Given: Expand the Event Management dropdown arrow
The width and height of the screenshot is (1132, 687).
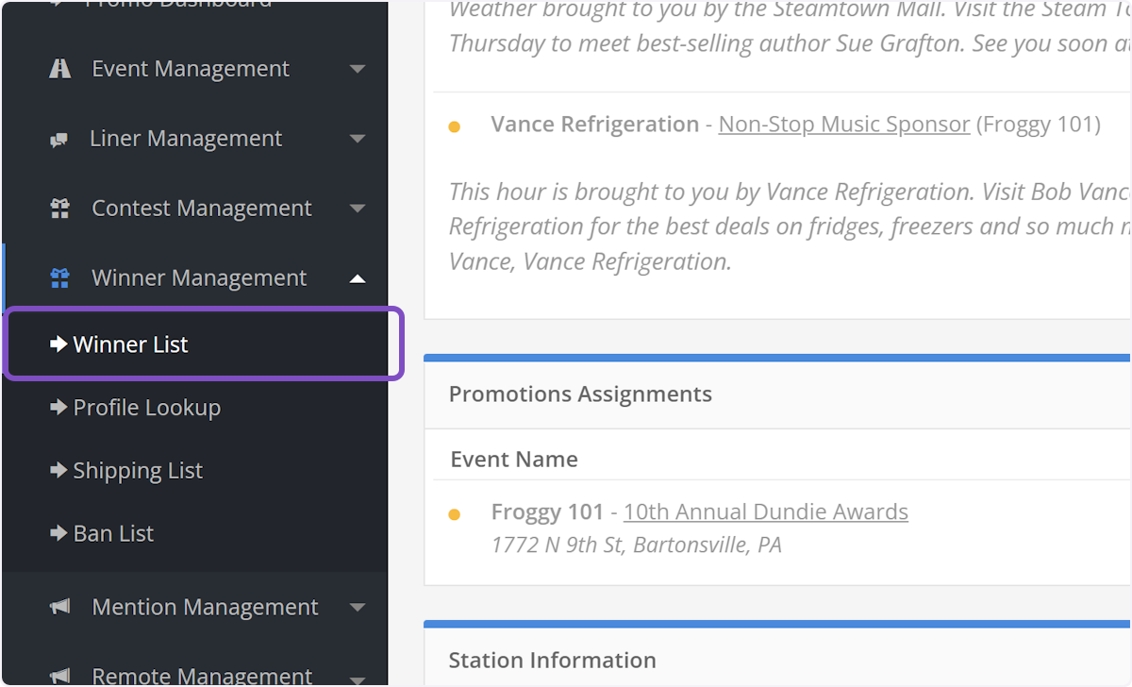Looking at the screenshot, I should coord(357,69).
